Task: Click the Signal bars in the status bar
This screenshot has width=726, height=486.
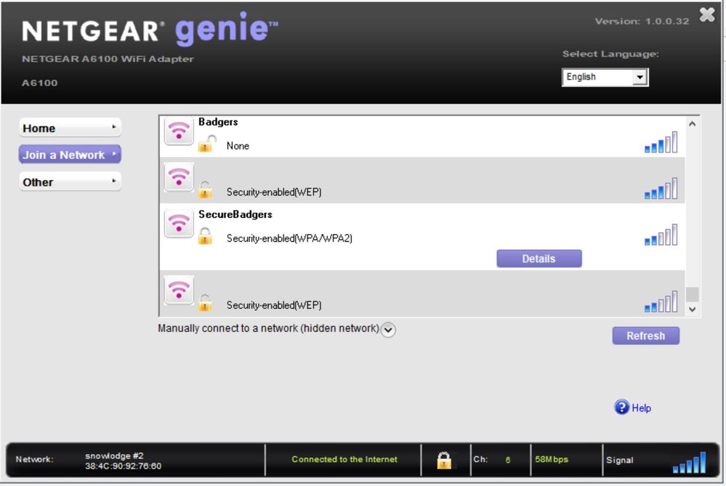Action: (x=689, y=463)
